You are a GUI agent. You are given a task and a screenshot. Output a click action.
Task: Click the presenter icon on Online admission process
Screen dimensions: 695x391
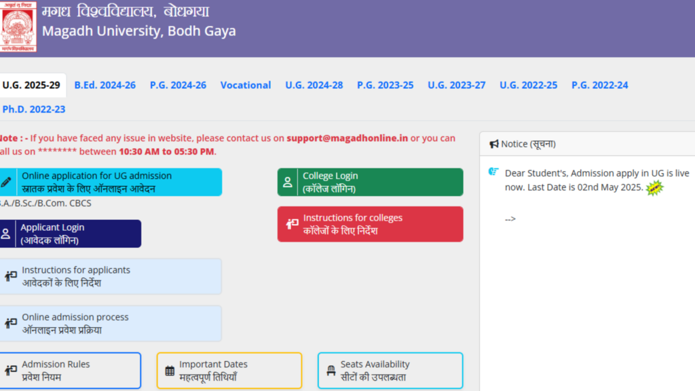11,323
